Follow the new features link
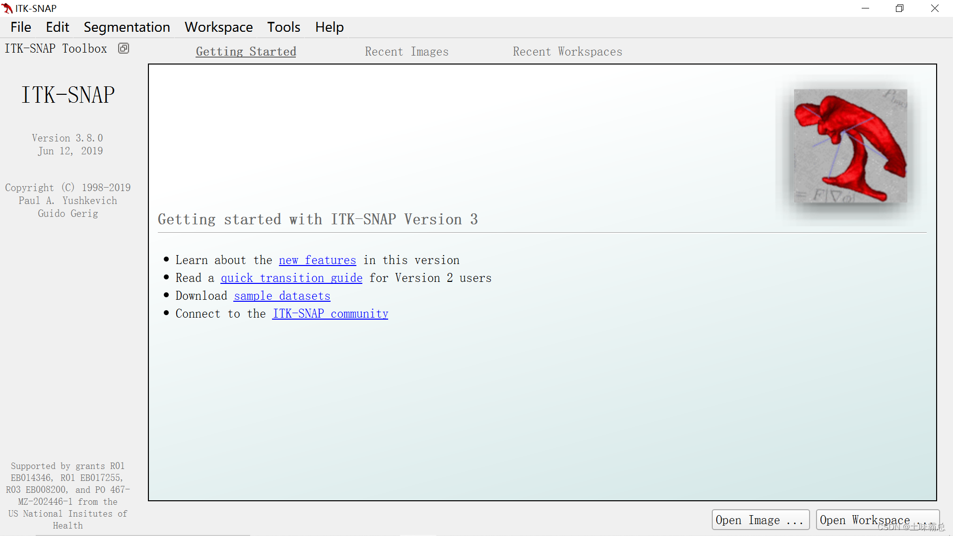Screen dimensions: 953x536 click(317, 260)
